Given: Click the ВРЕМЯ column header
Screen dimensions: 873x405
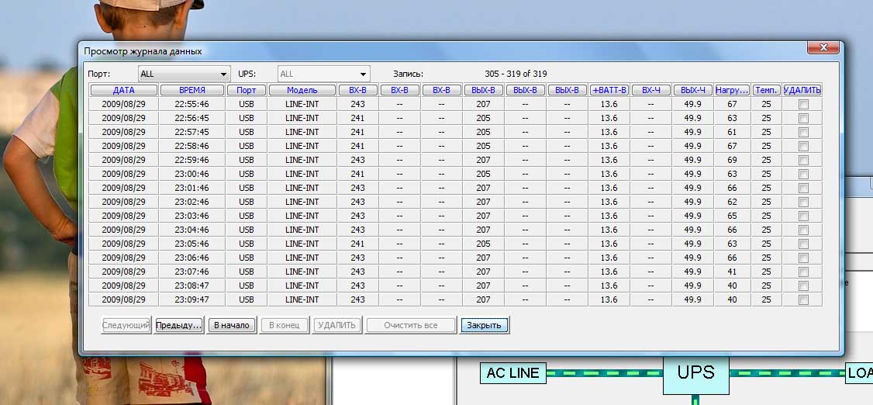Looking at the screenshot, I should pos(192,90).
